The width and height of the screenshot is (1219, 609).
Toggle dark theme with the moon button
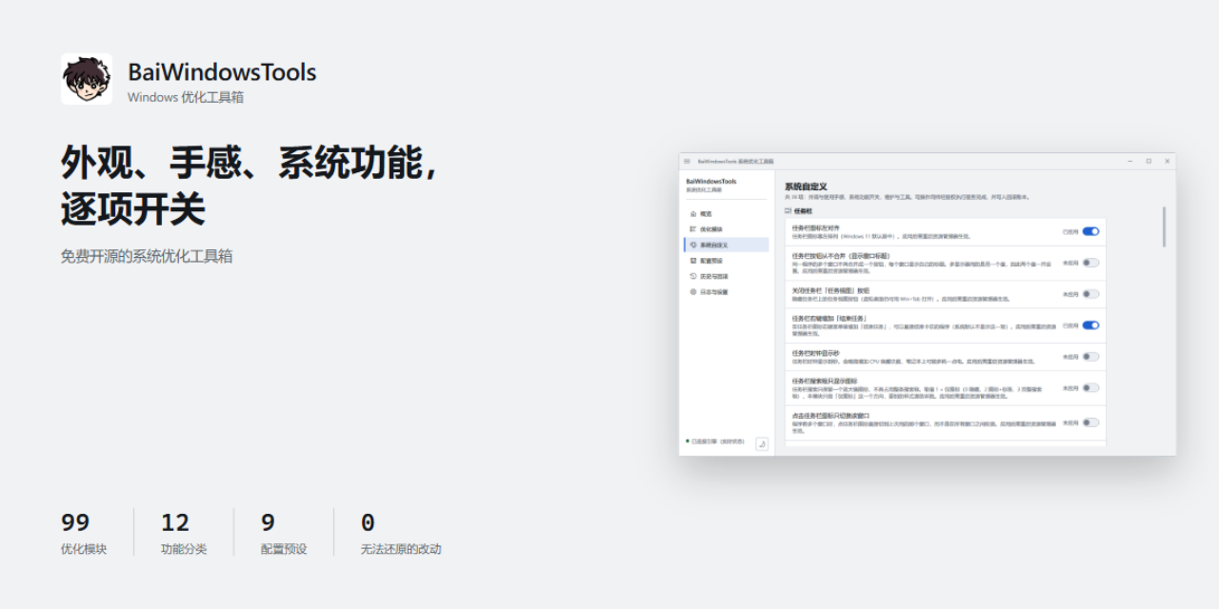pyautogui.click(x=762, y=443)
